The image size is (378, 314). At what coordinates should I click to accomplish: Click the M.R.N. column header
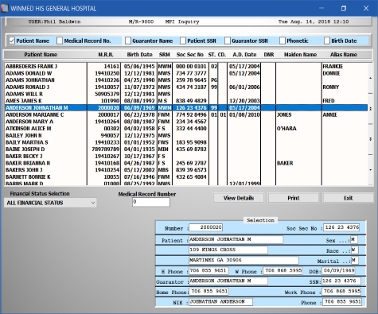pyautogui.click(x=106, y=55)
